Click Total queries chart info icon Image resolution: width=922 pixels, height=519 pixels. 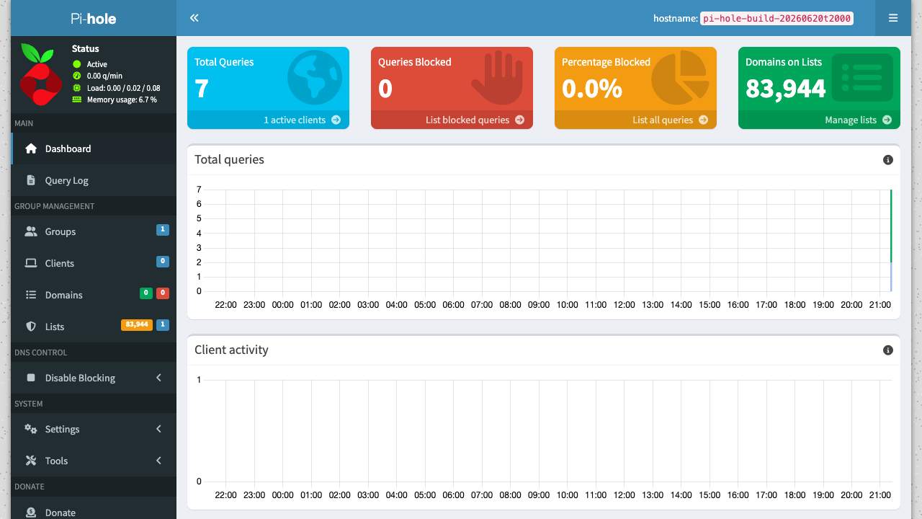tap(888, 160)
